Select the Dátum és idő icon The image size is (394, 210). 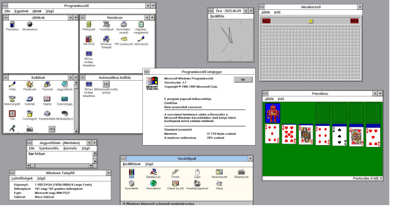click(x=175, y=183)
